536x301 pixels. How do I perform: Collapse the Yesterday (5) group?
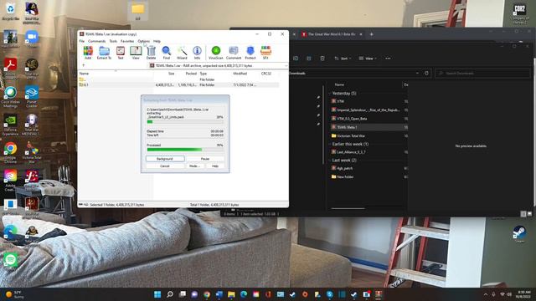(330, 93)
